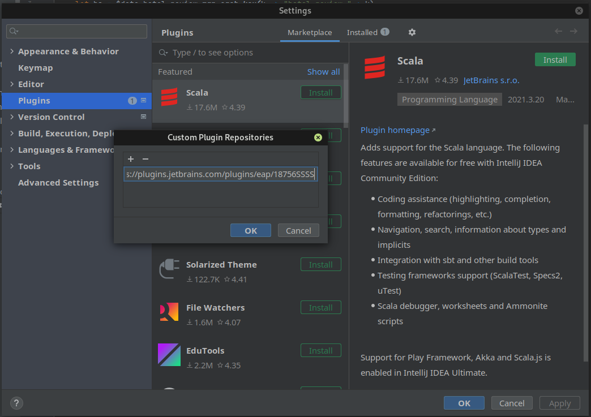Image resolution: width=591 pixels, height=417 pixels.
Task: Click the large Scala logo in details pane
Action: 375,67
